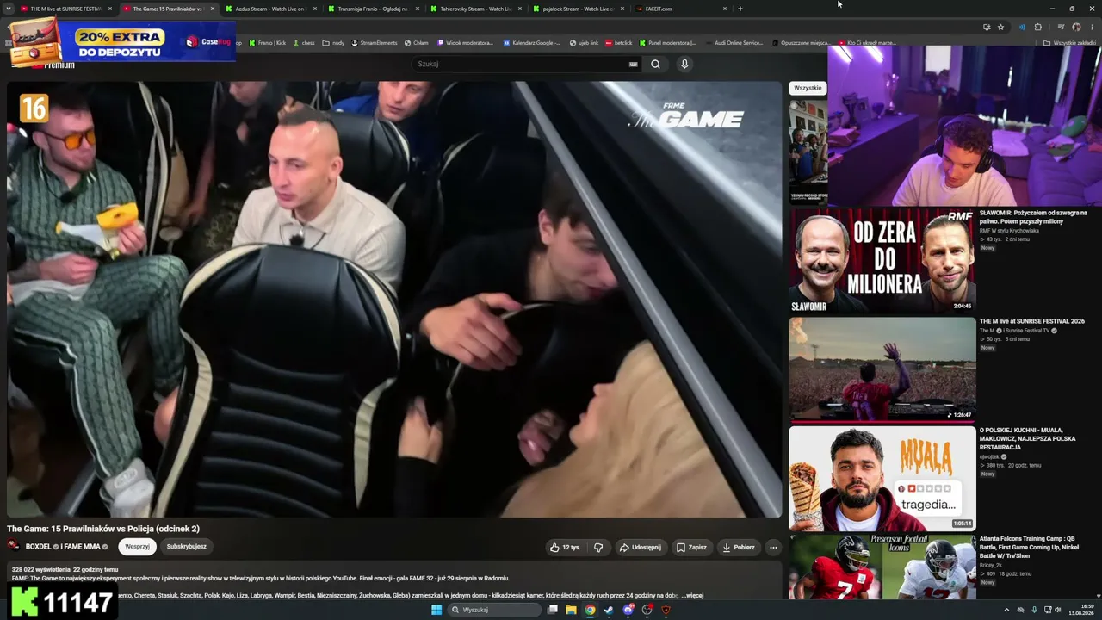Open the ujeb link bookmark
This screenshot has height=620, width=1102.
[585, 43]
